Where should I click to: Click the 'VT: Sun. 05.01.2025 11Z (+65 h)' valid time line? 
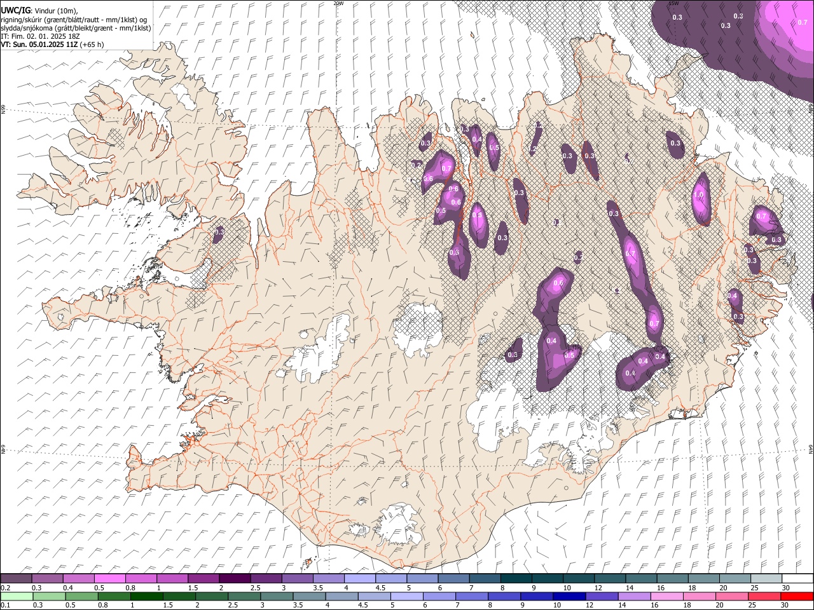coord(52,44)
